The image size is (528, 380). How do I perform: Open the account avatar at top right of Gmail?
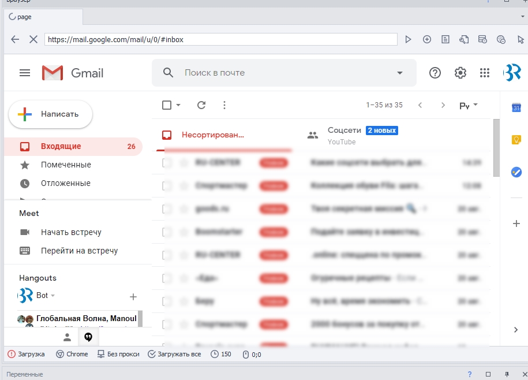(x=512, y=72)
